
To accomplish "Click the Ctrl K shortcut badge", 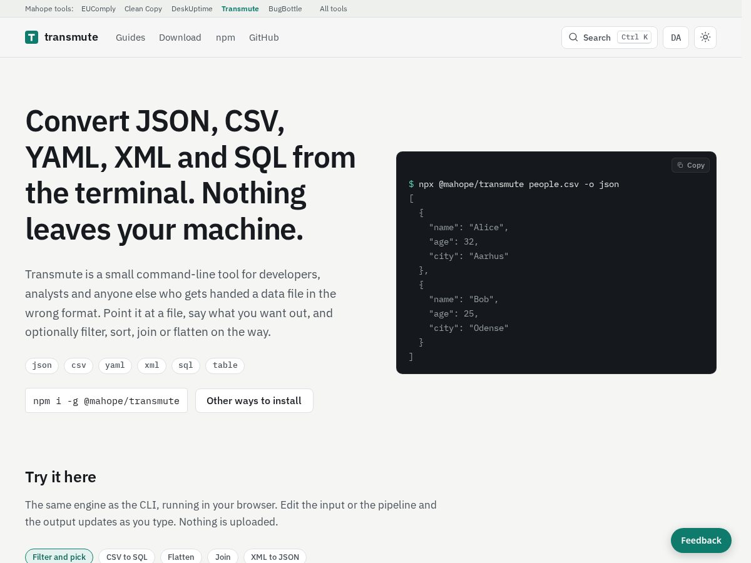I will (x=634, y=38).
